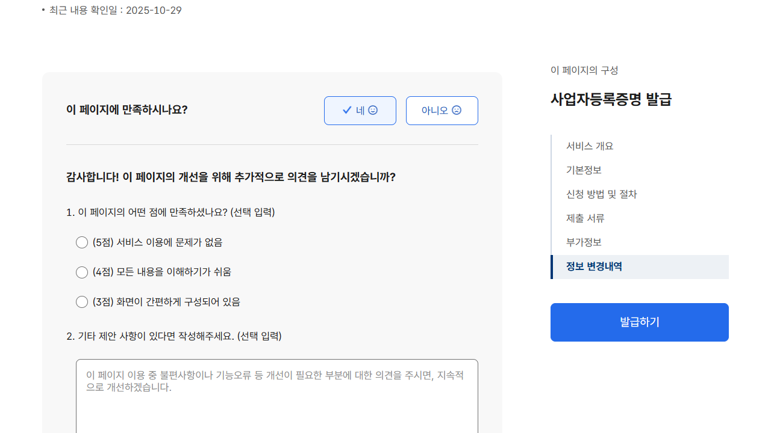Click the '아니오' not satisfied button
Viewport: 771px width, 433px height.
click(442, 111)
